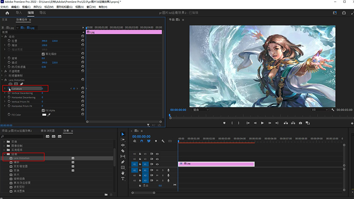Toggle the Fill Alpha checkbox
Screen dimensions: 354x199
point(43,110)
